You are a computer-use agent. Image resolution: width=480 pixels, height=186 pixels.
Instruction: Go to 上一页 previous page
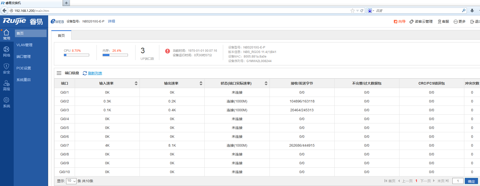(x=406, y=181)
